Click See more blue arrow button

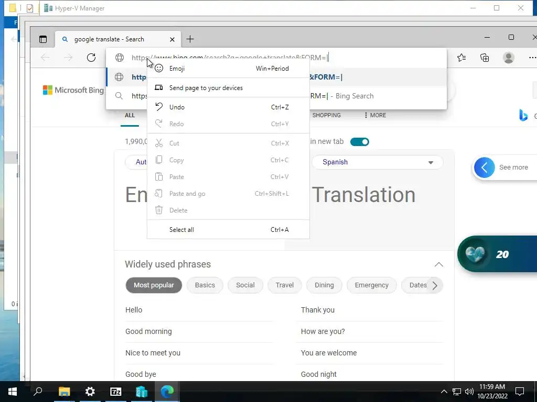tap(484, 167)
